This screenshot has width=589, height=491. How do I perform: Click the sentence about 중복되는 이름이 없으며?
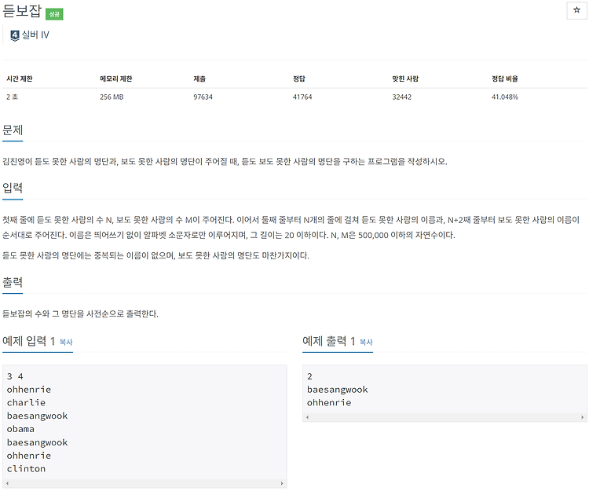click(155, 255)
